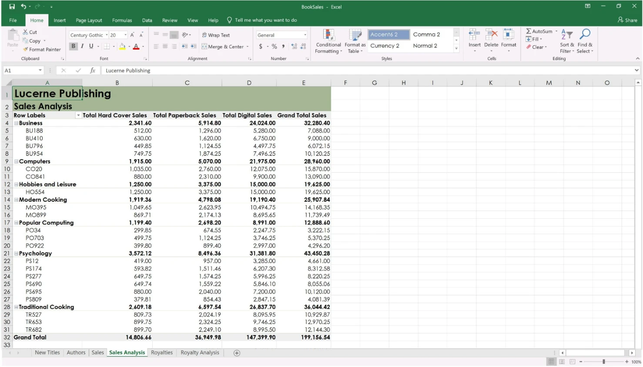643x367 pixels.
Task: Toggle Bold formatting button
Action: click(x=73, y=46)
